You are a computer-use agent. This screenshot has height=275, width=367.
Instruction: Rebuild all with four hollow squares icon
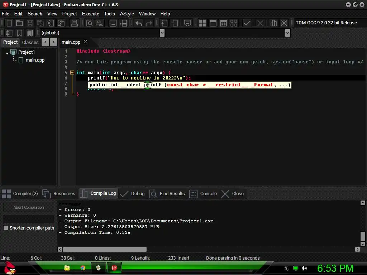(234, 23)
